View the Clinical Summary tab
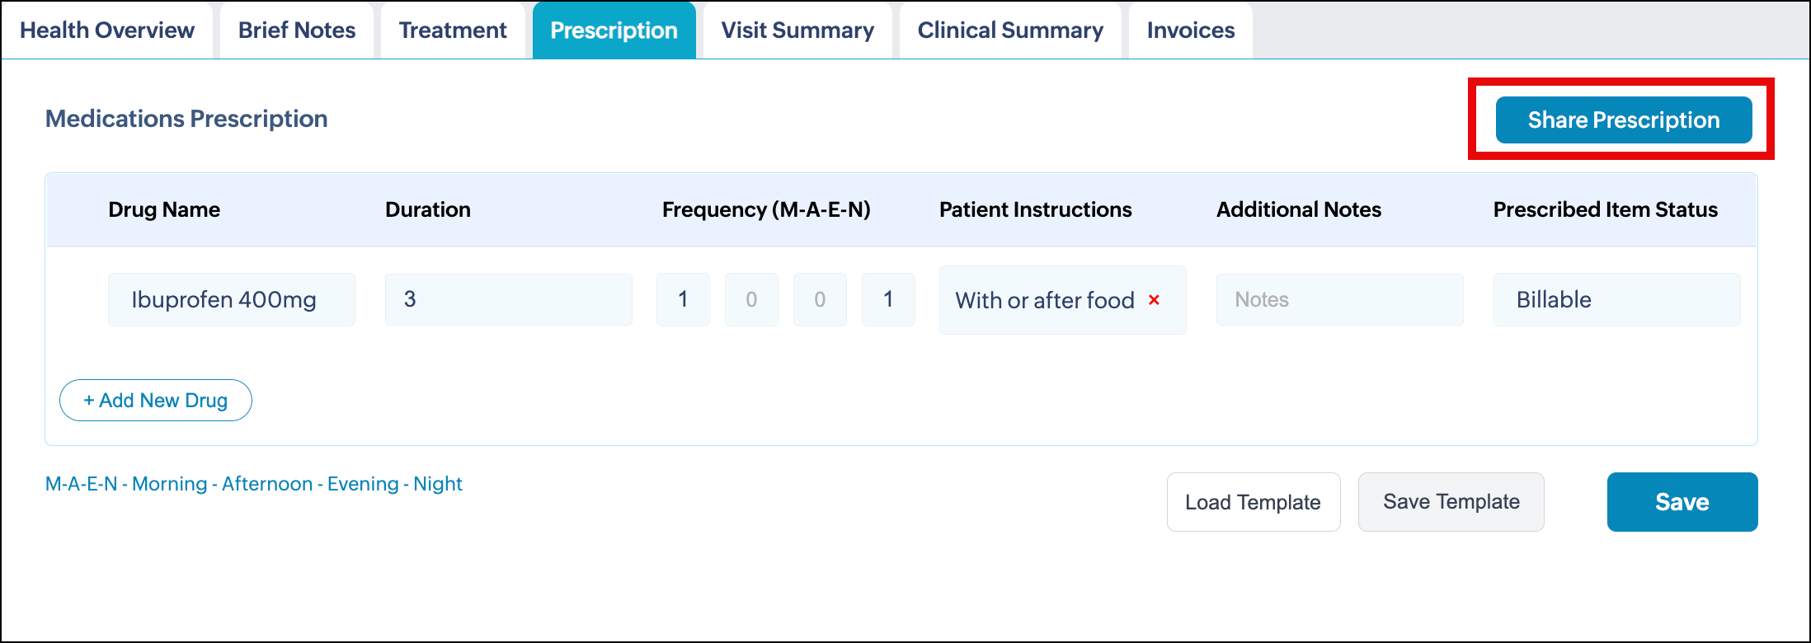This screenshot has width=1811, height=643. tap(1010, 31)
